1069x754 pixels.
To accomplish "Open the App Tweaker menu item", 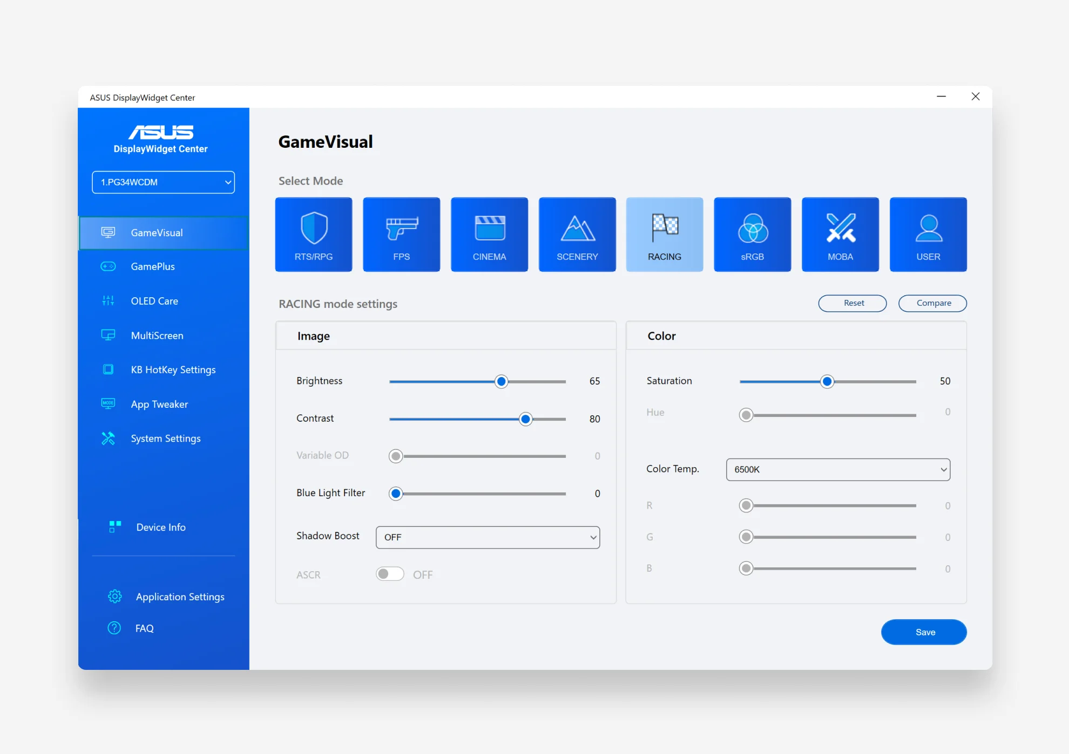I will point(159,404).
